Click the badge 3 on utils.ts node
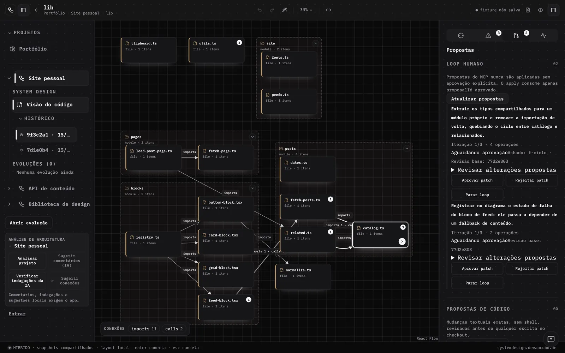565x353 pixels. click(x=239, y=43)
